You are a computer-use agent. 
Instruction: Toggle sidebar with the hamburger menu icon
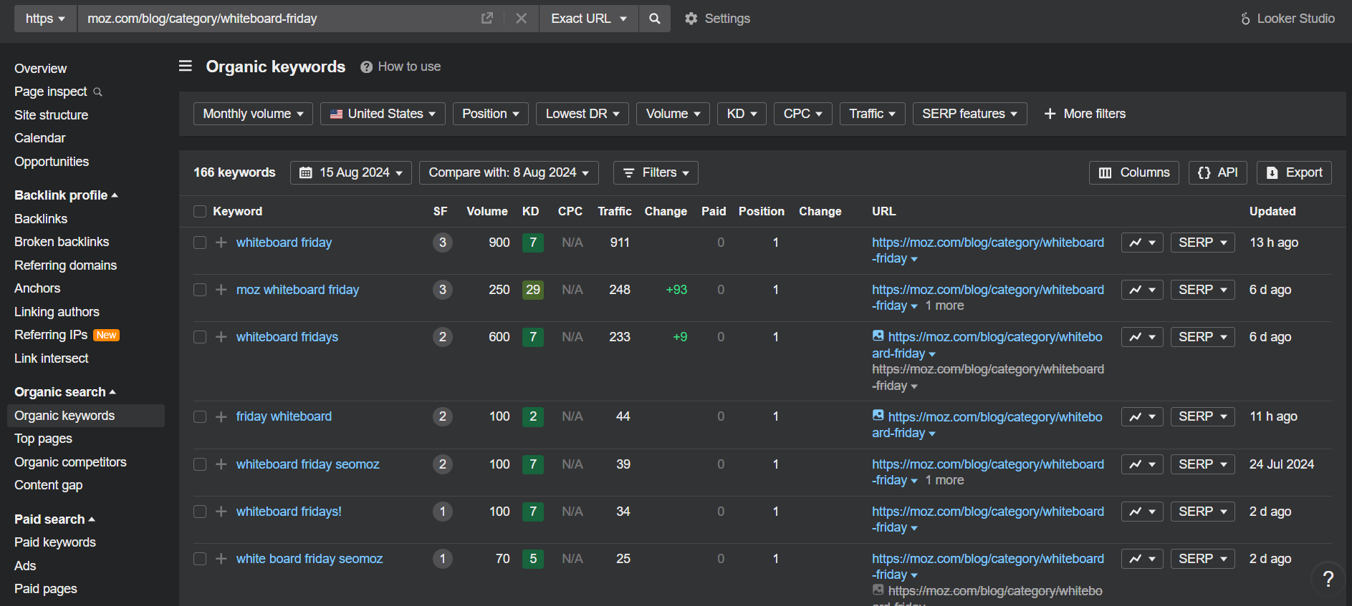[x=186, y=66]
